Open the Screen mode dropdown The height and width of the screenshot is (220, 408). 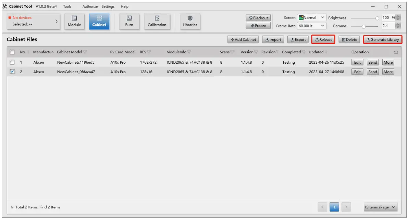point(310,17)
